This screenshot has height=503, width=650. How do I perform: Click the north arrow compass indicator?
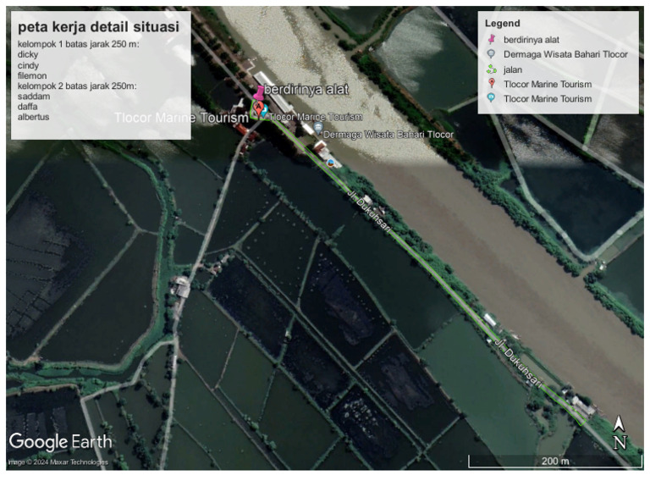tap(619, 432)
